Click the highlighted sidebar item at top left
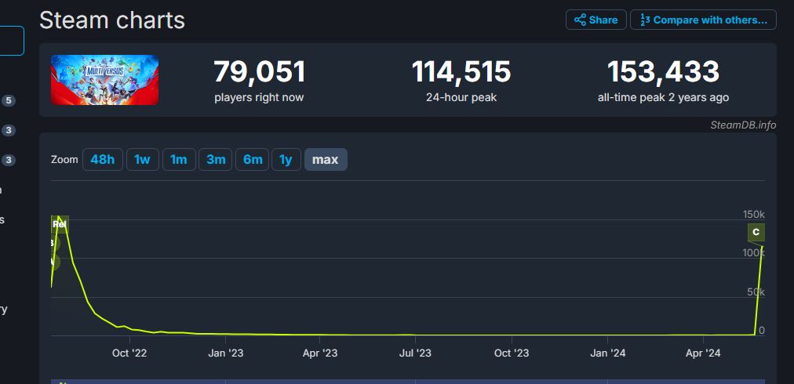Viewport: 794px width, 384px height. tap(11, 41)
